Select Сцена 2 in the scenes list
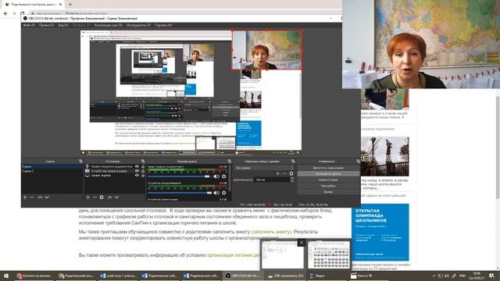Viewport: 500px width, 281px height. [52, 171]
